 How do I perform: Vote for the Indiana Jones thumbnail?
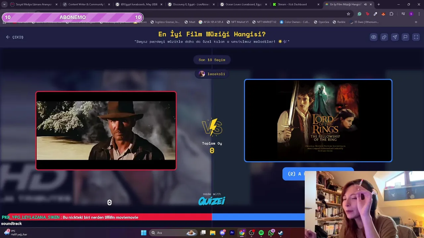click(106, 131)
